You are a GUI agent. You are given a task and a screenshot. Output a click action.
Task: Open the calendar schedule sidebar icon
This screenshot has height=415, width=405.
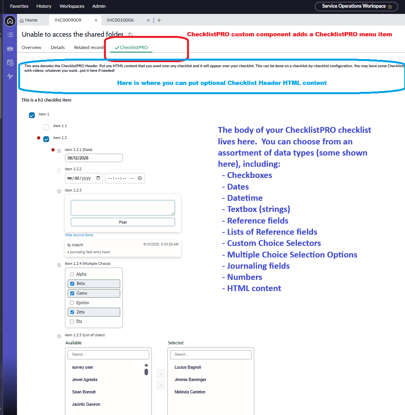10,63
